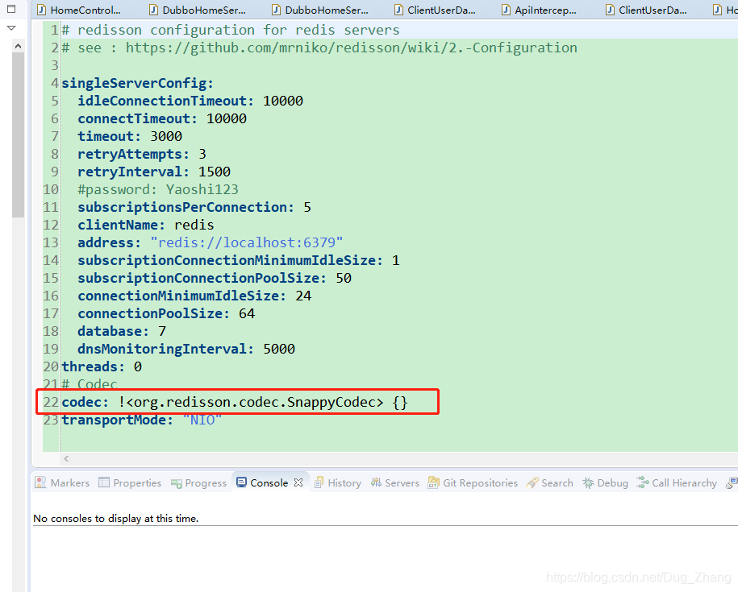Open the Debug view icon
The width and height of the screenshot is (738, 592).
pos(588,482)
